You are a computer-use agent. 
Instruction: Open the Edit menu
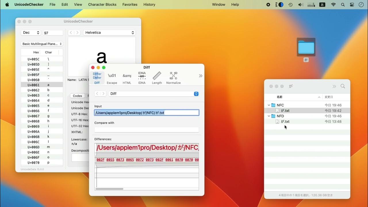pos(65,4)
